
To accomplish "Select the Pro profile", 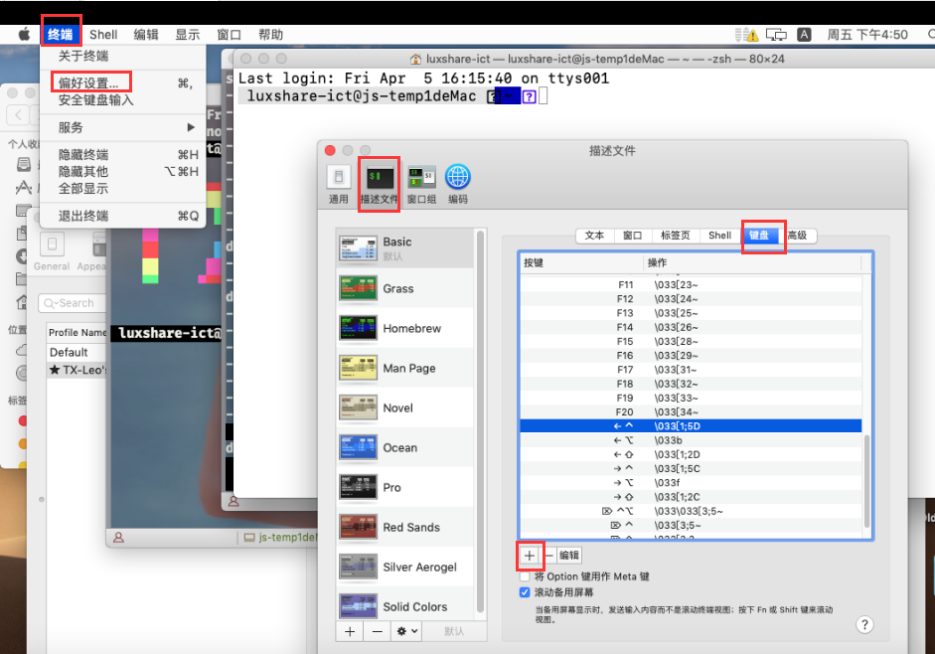I will point(405,487).
